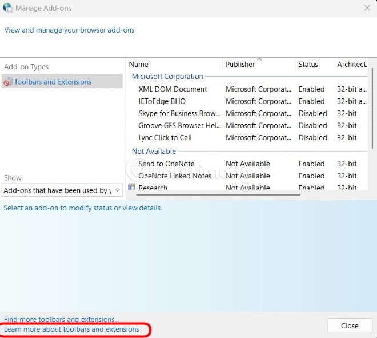The height and width of the screenshot is (338, 377).
Task: Click the Architecture column header
Action: tap(351, 65)
